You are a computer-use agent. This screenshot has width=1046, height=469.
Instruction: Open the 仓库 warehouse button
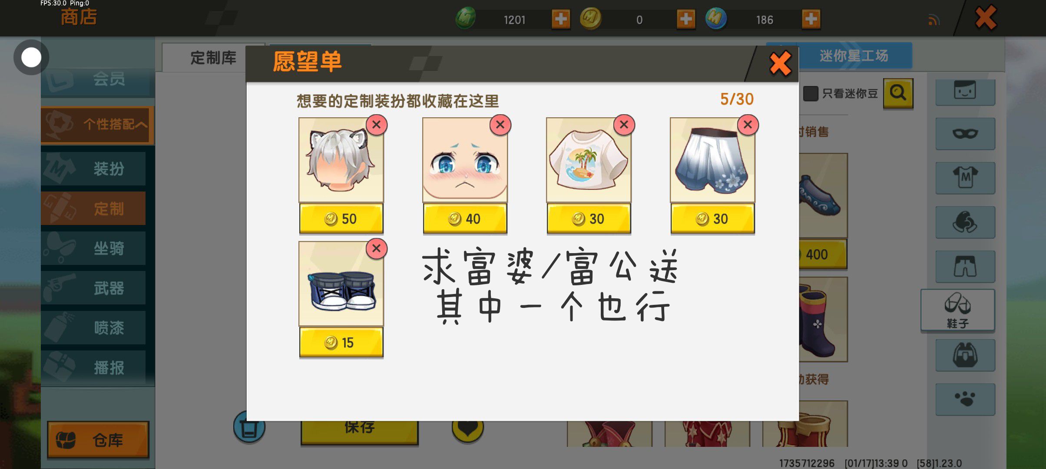(x=98, y=440)
